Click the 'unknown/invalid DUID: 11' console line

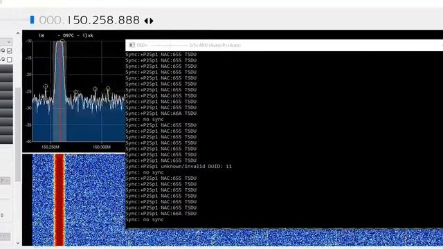click(x=179, y=166)
